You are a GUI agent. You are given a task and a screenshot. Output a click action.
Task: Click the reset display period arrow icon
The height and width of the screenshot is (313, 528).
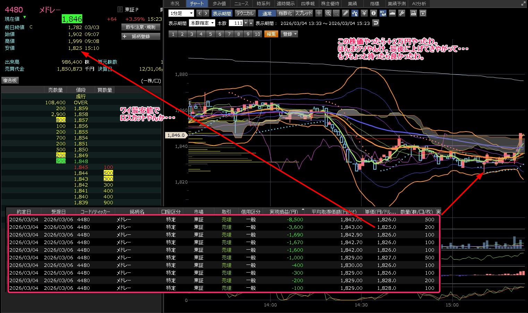click(x=375, y=23)
